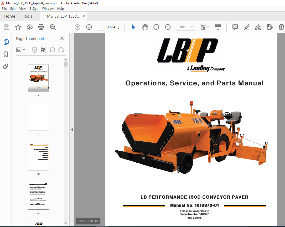Image resolution: width=285 pixels, height=227 pixels.
Task: Click the star bookmark icon in toolbar
Action: [x=18, y=27]
